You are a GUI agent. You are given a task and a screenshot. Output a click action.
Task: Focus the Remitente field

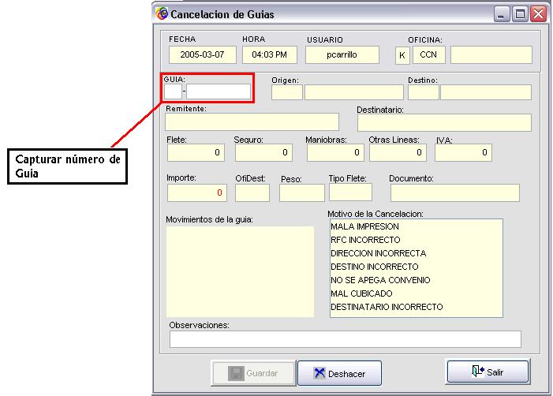coord(252,121)
